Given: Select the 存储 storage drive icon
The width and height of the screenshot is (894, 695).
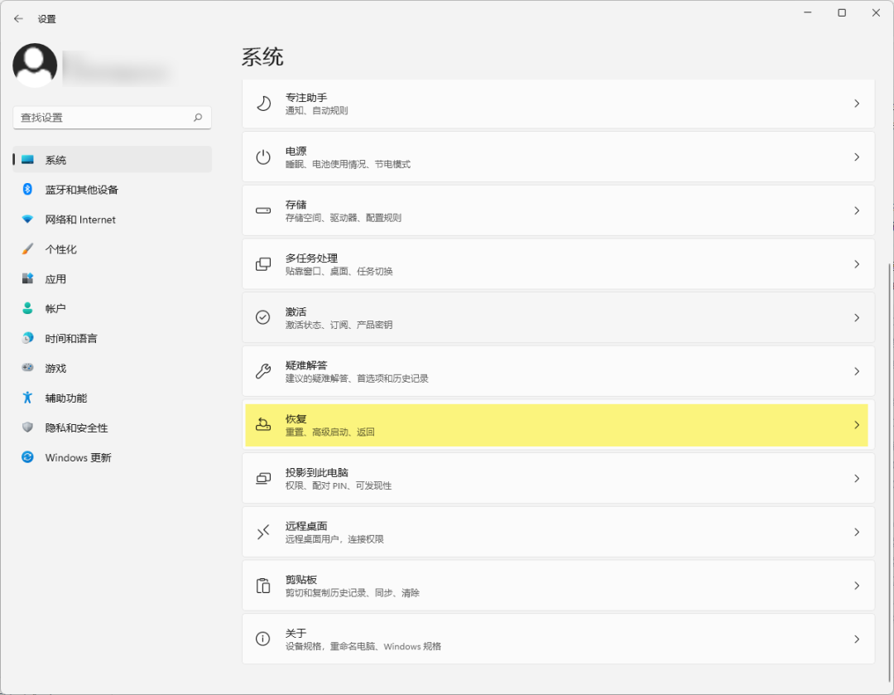Looking at the screenshot, I should (x=262, y=210).
